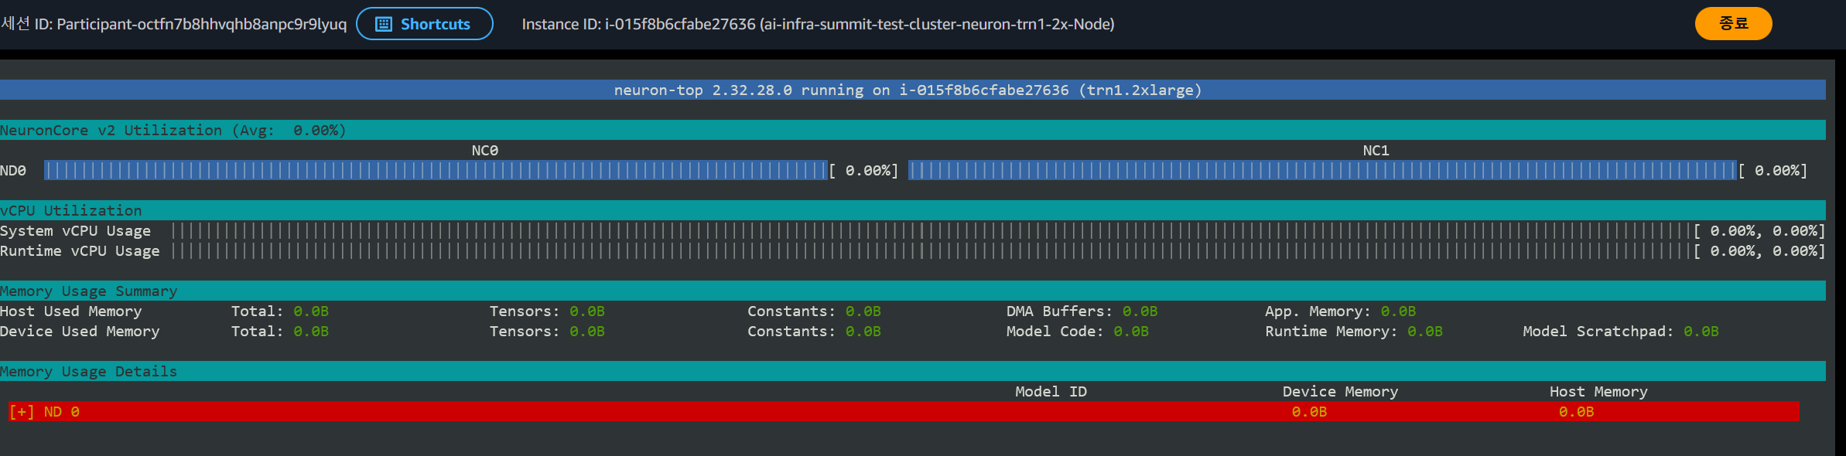This screenshot has width=1846, height=456.
Task: Click the System vCPU percentage readout
Action: click(x=1759, y=231)
